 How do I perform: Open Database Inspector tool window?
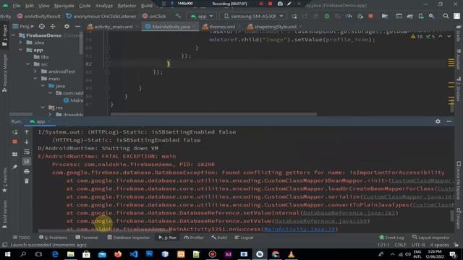point(129,238)
